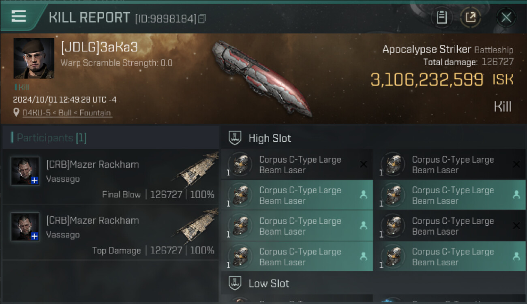Open the clipboard icon in header
This screenshot has height=304, width=527.
[441, 17]
